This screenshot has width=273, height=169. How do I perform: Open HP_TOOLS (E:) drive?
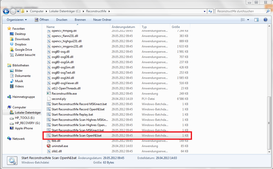tap(24, 118)
